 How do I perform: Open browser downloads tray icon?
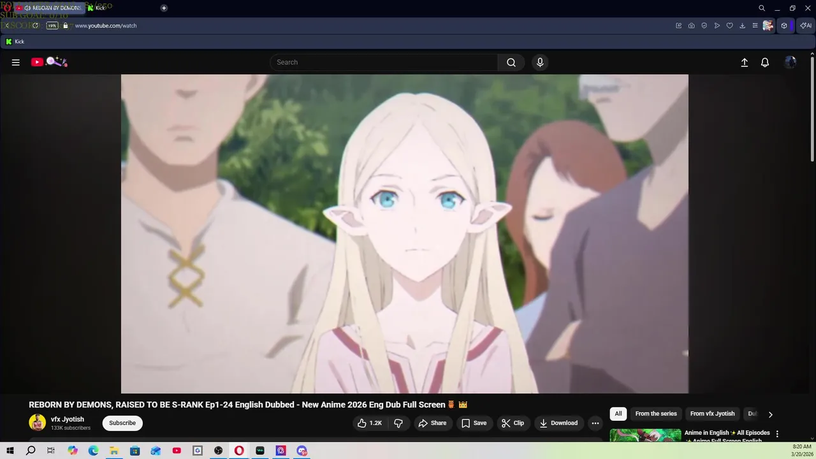[743, 25]
